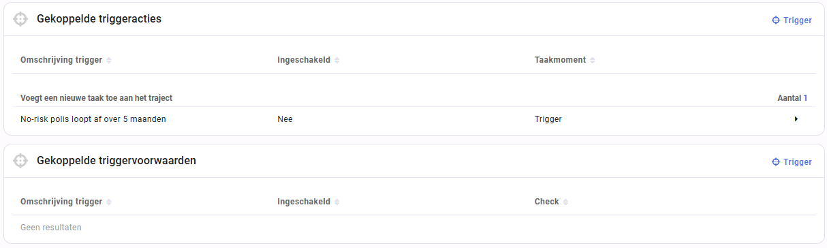Click the crosshair icon beside Gekoppelde triggervoorwaarden

point(20,161)
